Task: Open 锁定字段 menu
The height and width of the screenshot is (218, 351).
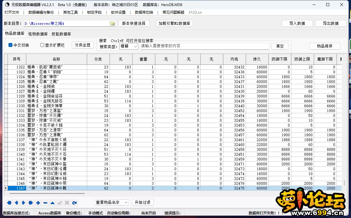Action: coord(94,12)
